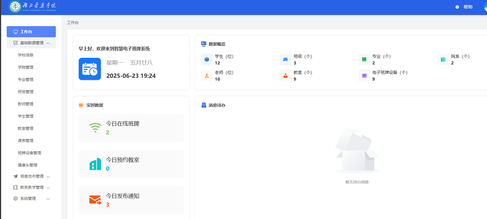Click the 院系 departments teal icon
The image size is (487, 219).
coord(443,60)
